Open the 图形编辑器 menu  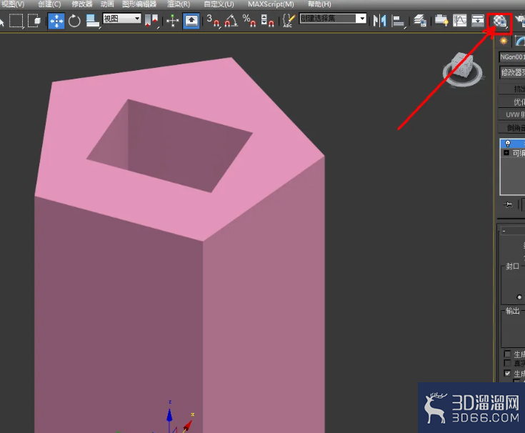[139, 4]
